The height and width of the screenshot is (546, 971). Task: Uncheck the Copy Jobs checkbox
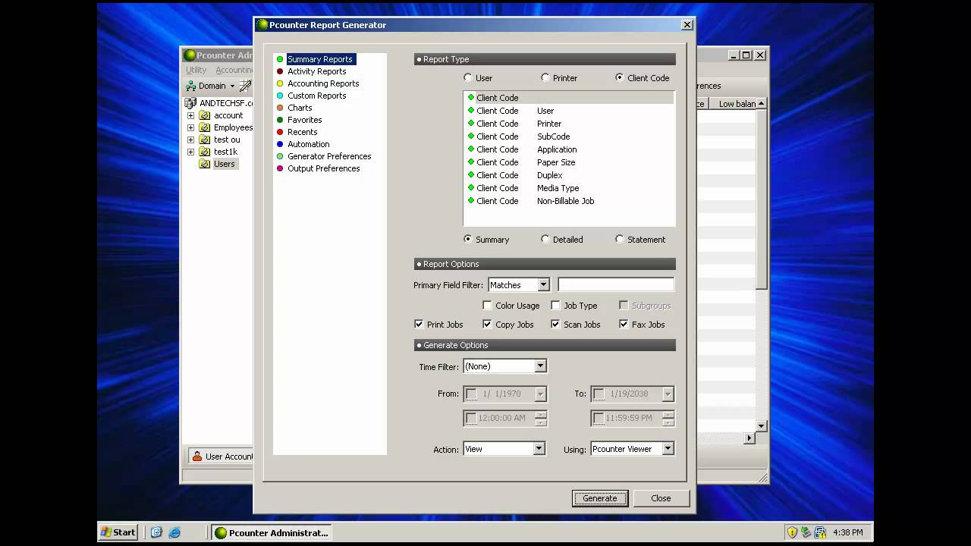487,324
